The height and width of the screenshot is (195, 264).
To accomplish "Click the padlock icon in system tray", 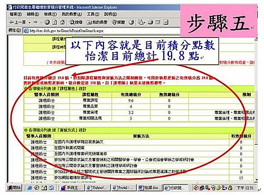I will click(x=230, y=188).
